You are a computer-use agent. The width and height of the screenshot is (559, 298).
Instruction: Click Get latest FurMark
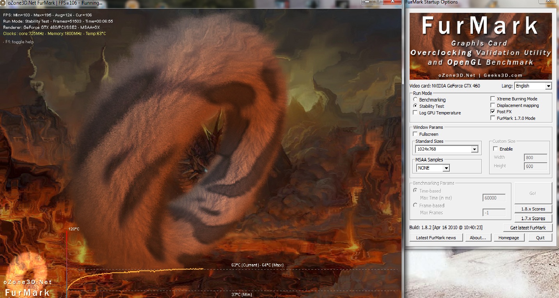coord(528,228)
